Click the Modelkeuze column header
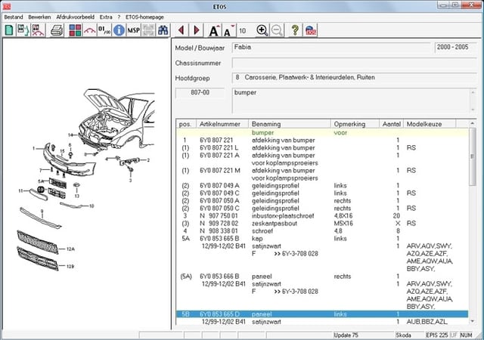 430,124
